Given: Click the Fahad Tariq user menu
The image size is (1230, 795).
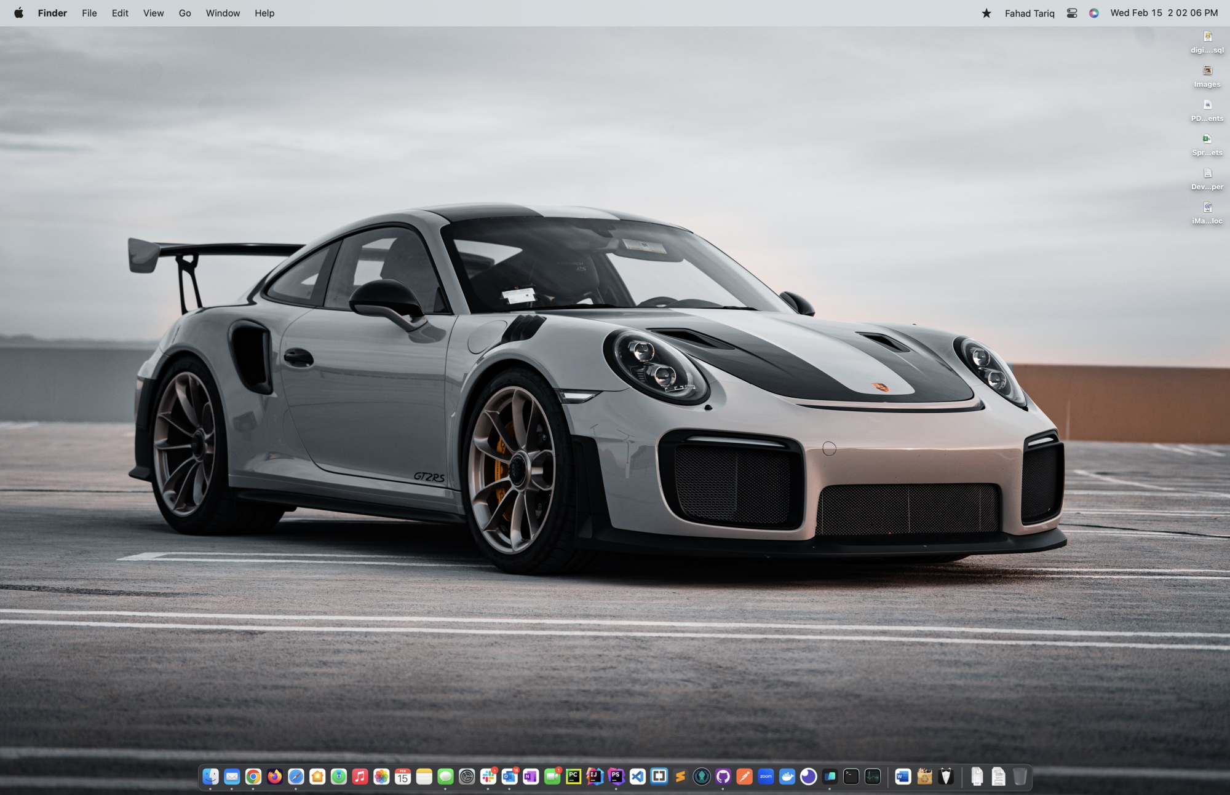Looking at the screenshot, I should (x=1029, y=13).
